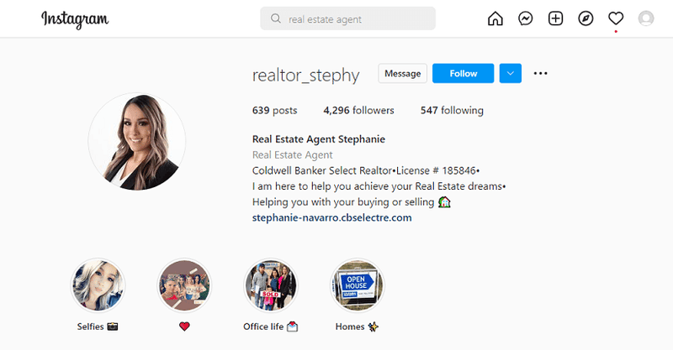View activity notifications heart icon

click(616, 18)
